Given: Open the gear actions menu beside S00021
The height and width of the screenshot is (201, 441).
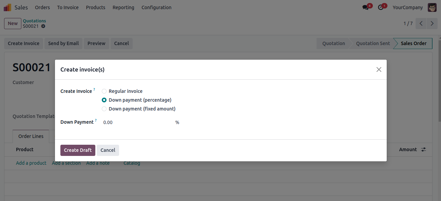Looking at the screenshot, I should tap(43, 26).
